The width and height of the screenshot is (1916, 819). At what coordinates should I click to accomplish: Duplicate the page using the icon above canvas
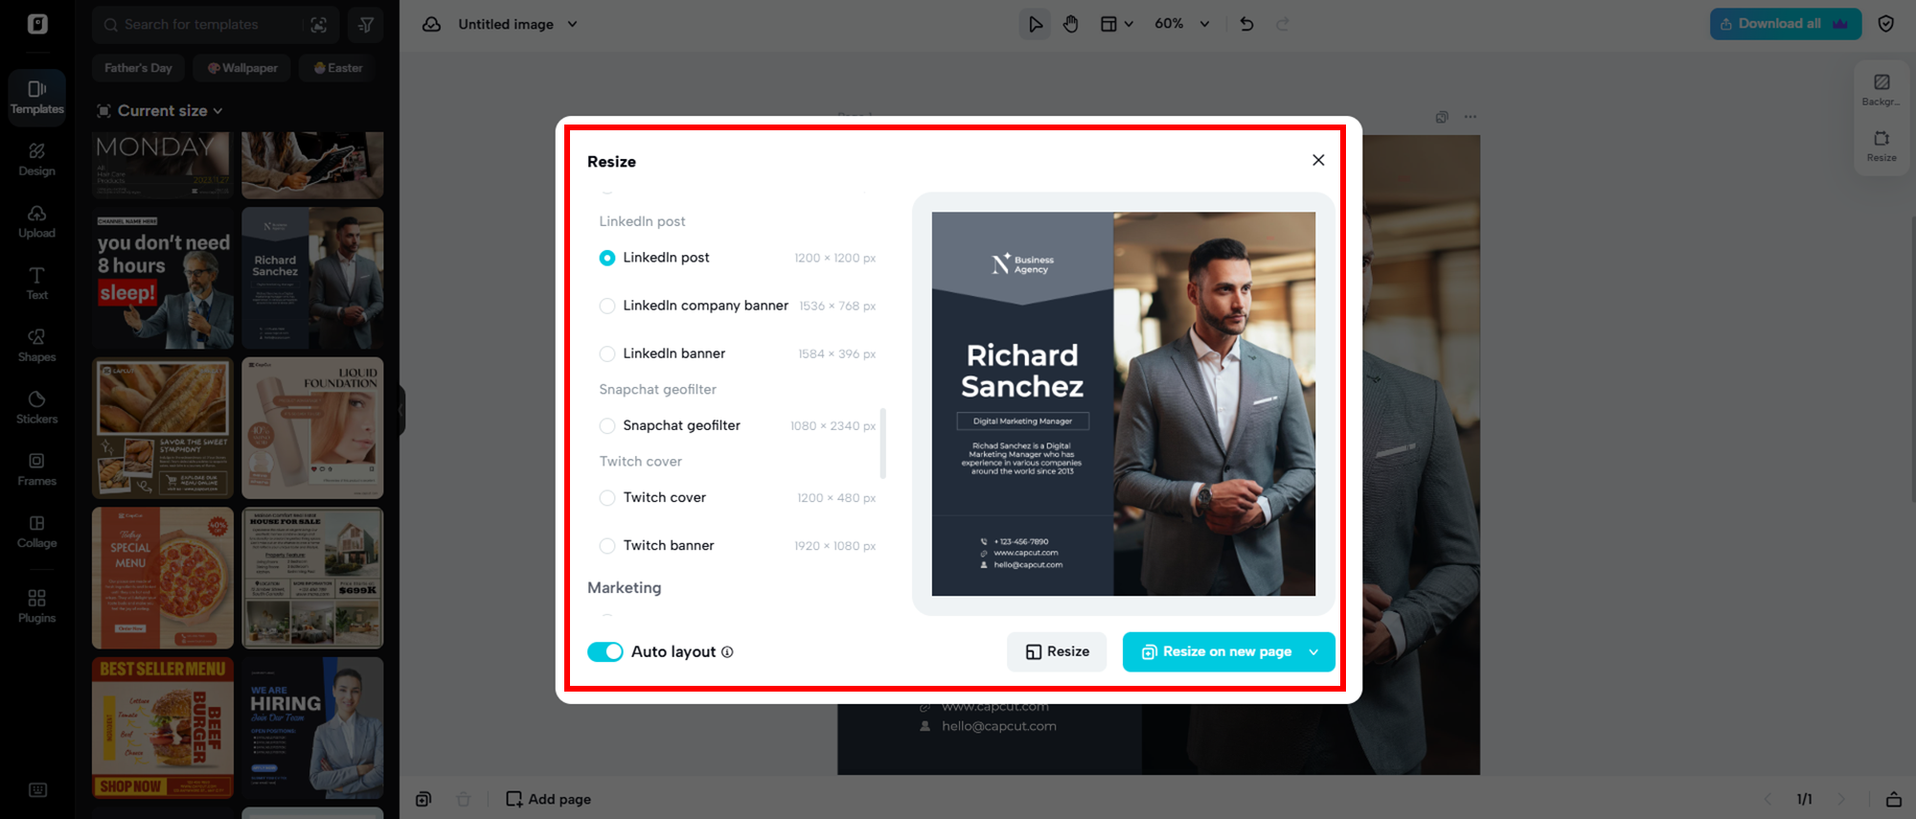(x=1442, y=117)
